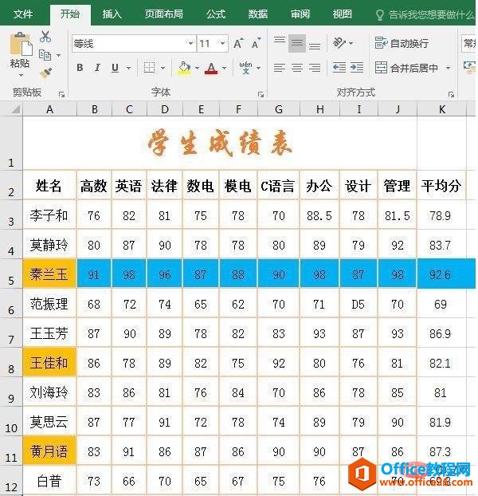
Task: Switch to the 公式 tab
Action: pos(216,14)
